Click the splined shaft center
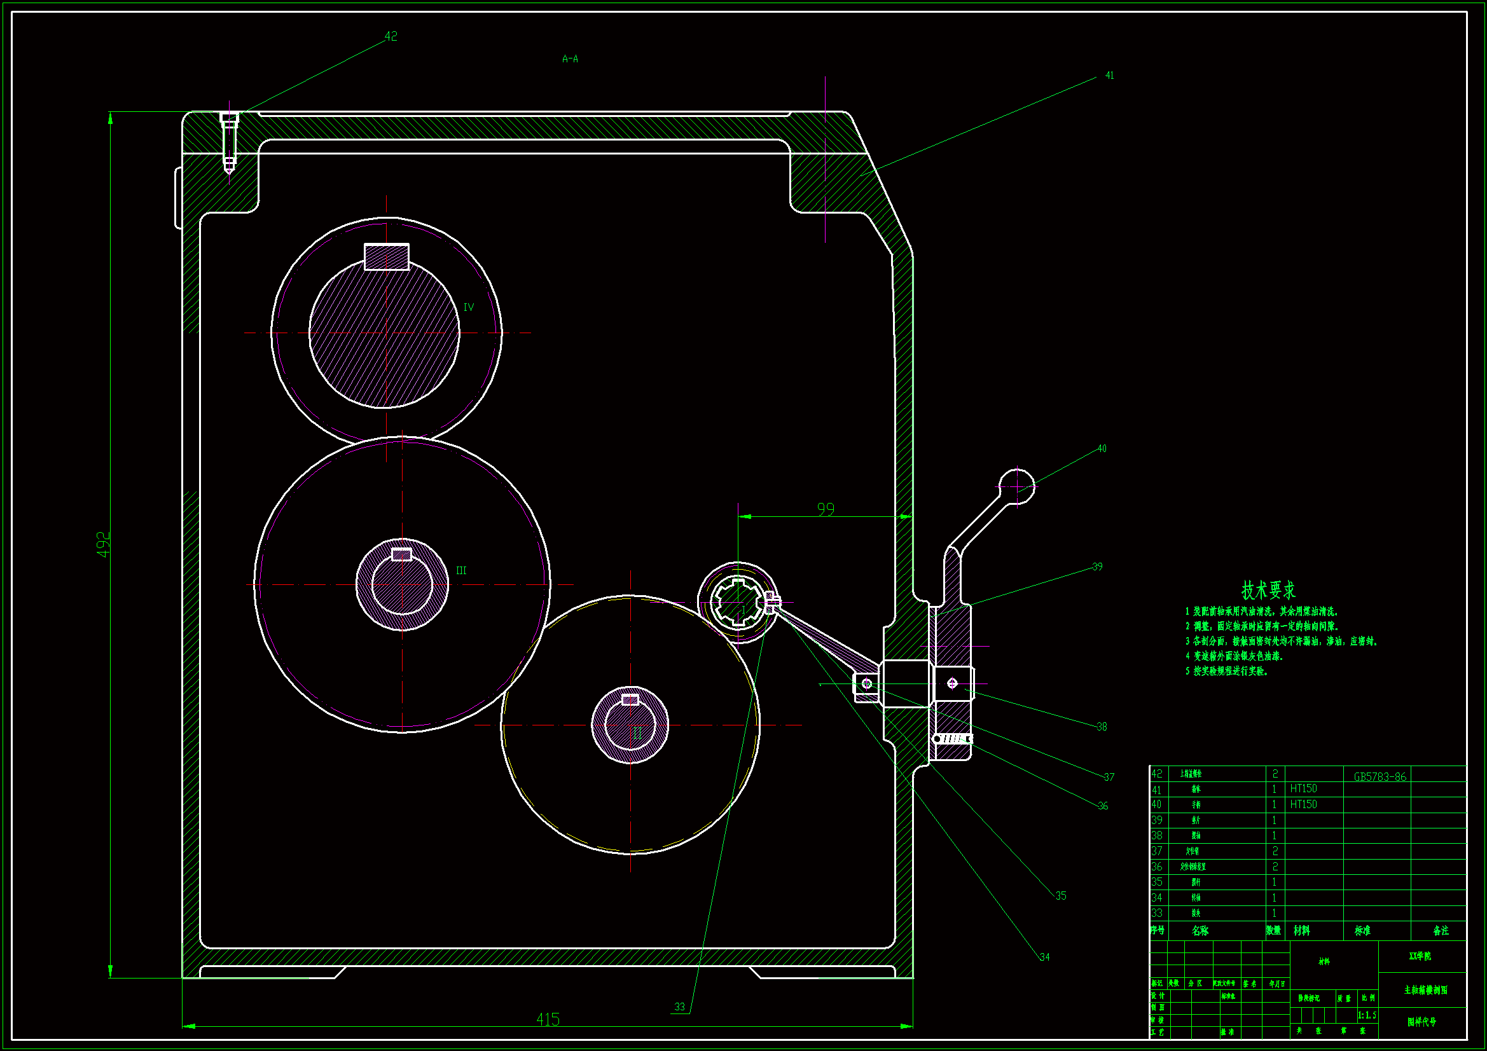The width and height of the screenshot is (1487, 1051). coord(738,602)
